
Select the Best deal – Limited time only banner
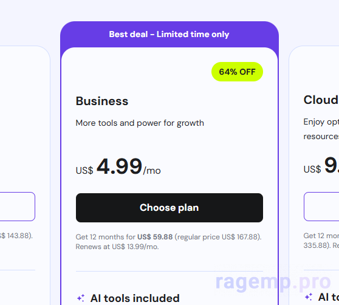click(x=169, y=35)
